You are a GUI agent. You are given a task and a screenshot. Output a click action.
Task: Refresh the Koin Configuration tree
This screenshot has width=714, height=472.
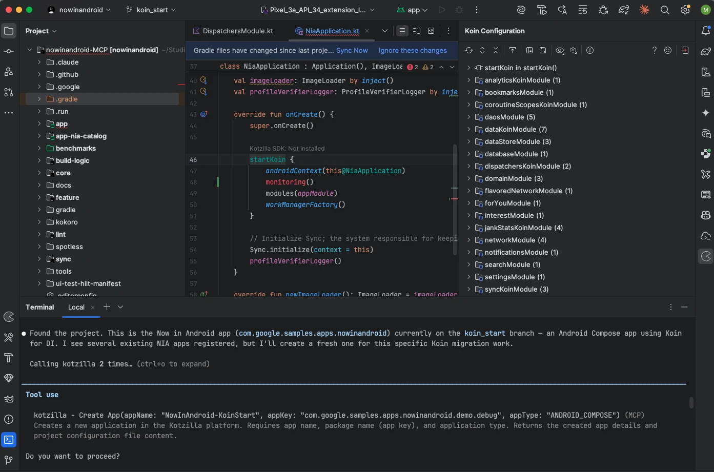tap(468, 50)
